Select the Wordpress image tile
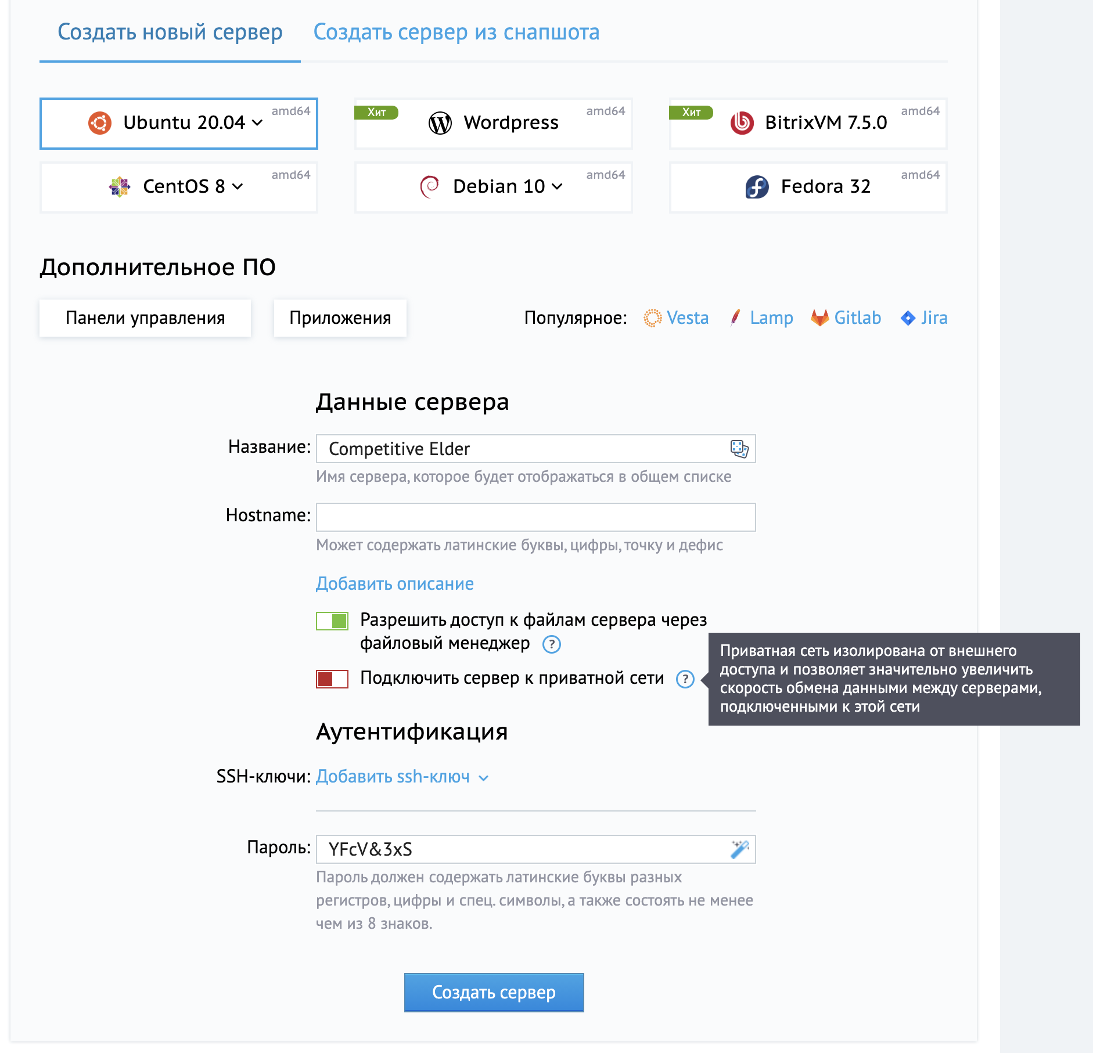1093x1053 pixels. [493, 123]
